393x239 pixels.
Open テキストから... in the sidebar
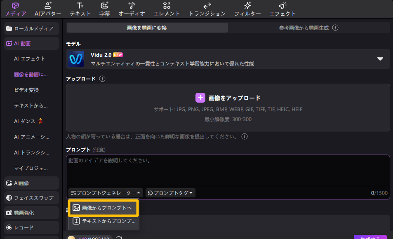(31, 106)
